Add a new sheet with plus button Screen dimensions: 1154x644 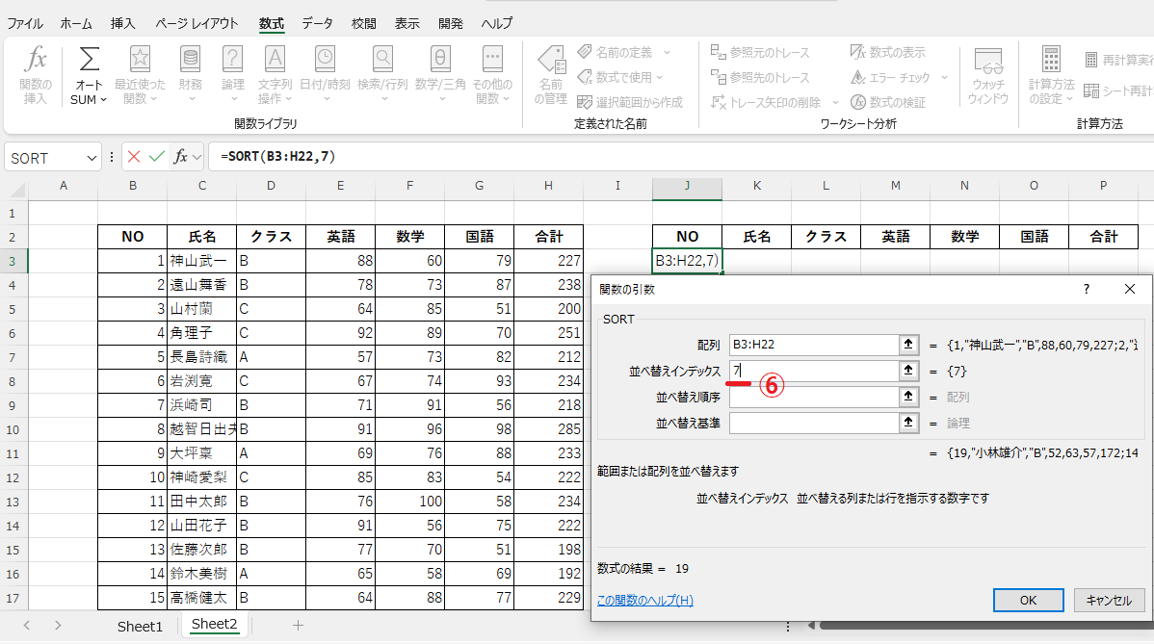pos(298,626)
